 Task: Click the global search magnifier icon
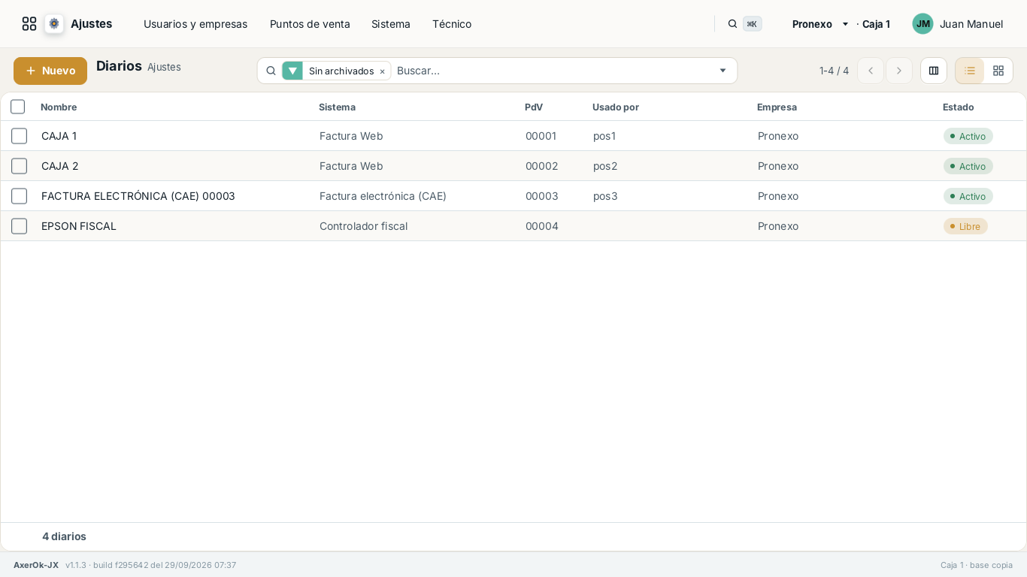pyautogui.click(x=732, y=24)
